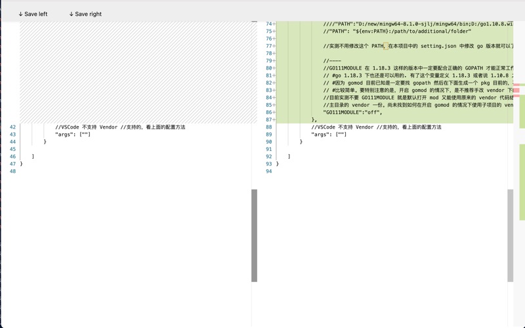The image size is (525, 328).
Task: Click the right pane vertical scrollbar thumb
Action: coord(511,235)
